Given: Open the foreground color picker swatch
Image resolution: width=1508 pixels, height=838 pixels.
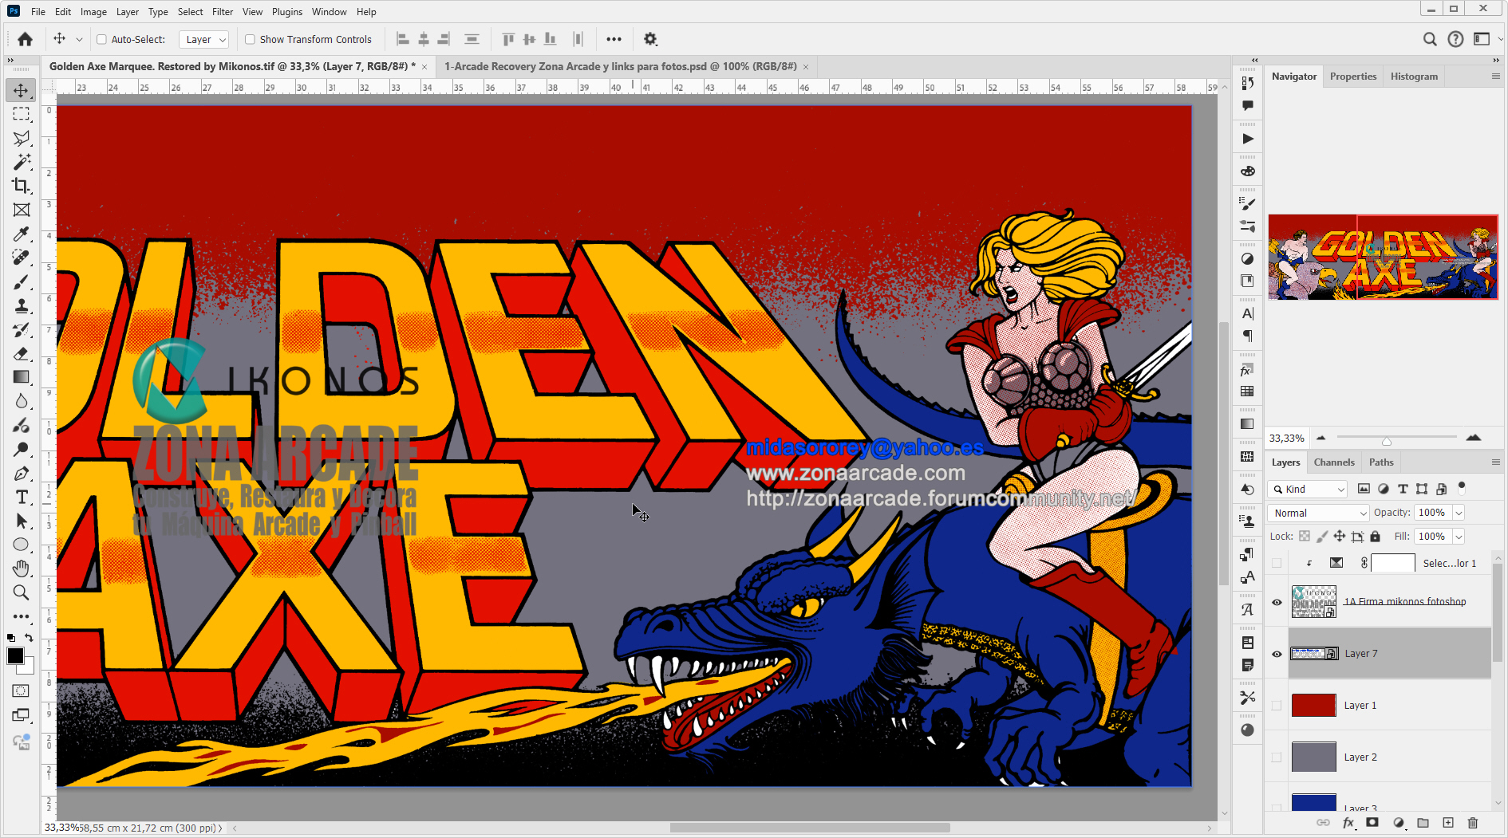Looking at the screenshot, I should (x=15, y=656).
